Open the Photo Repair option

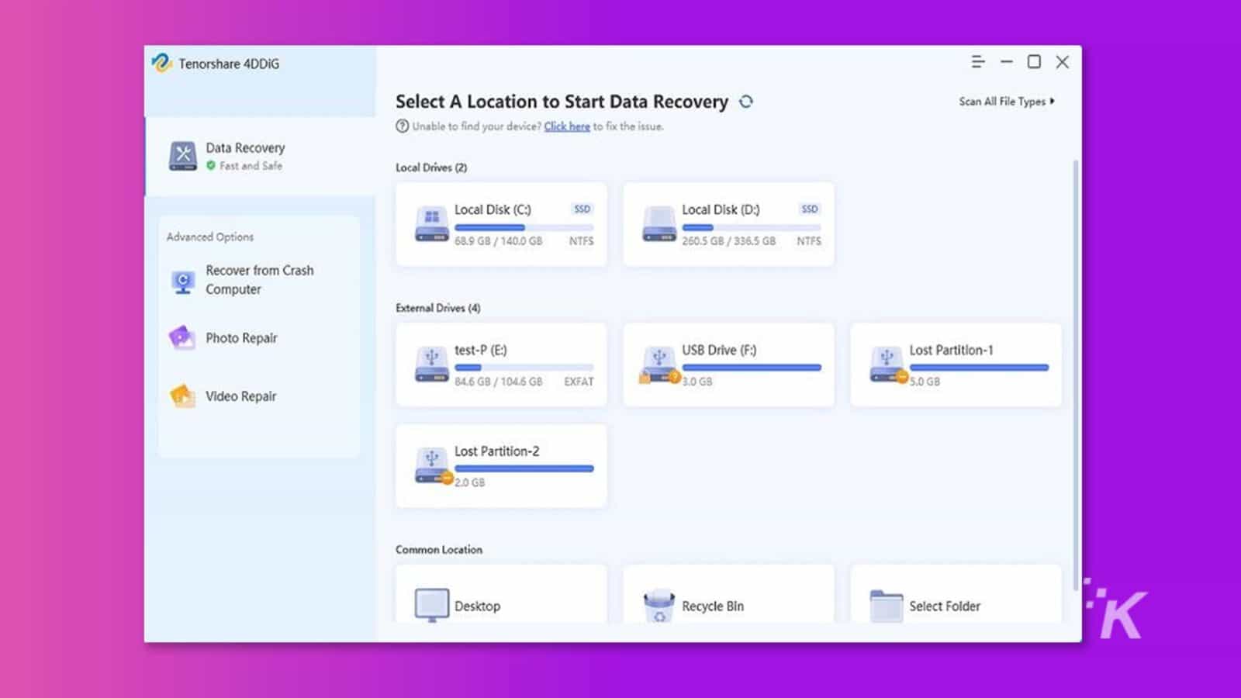(240, 338)
